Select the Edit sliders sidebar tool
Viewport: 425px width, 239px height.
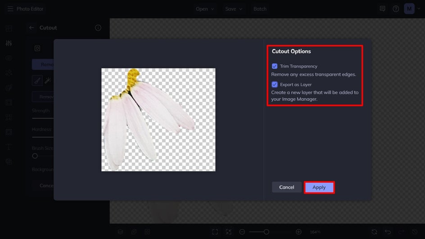9,43
